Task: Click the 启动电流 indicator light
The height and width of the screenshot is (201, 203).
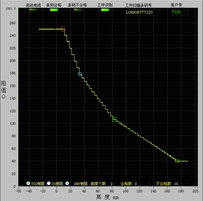Action: [33, 10]
